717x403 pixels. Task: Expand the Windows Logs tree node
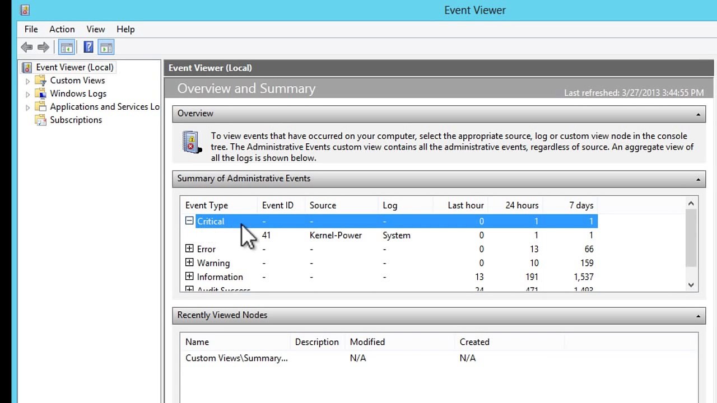[27, 94]
